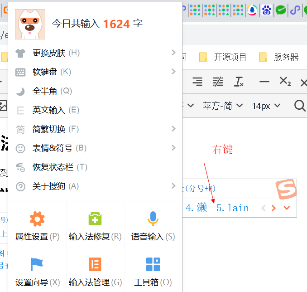The width and height of the screenshot is (307, 292).
Task: Switch to 英文输入 (E)
Action: [x=96, y=110]
